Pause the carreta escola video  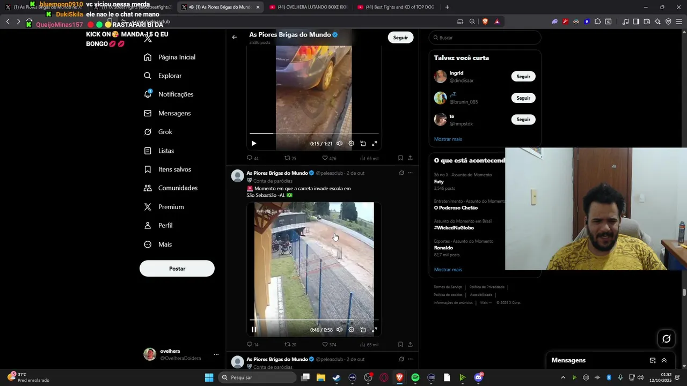(254, 330)
